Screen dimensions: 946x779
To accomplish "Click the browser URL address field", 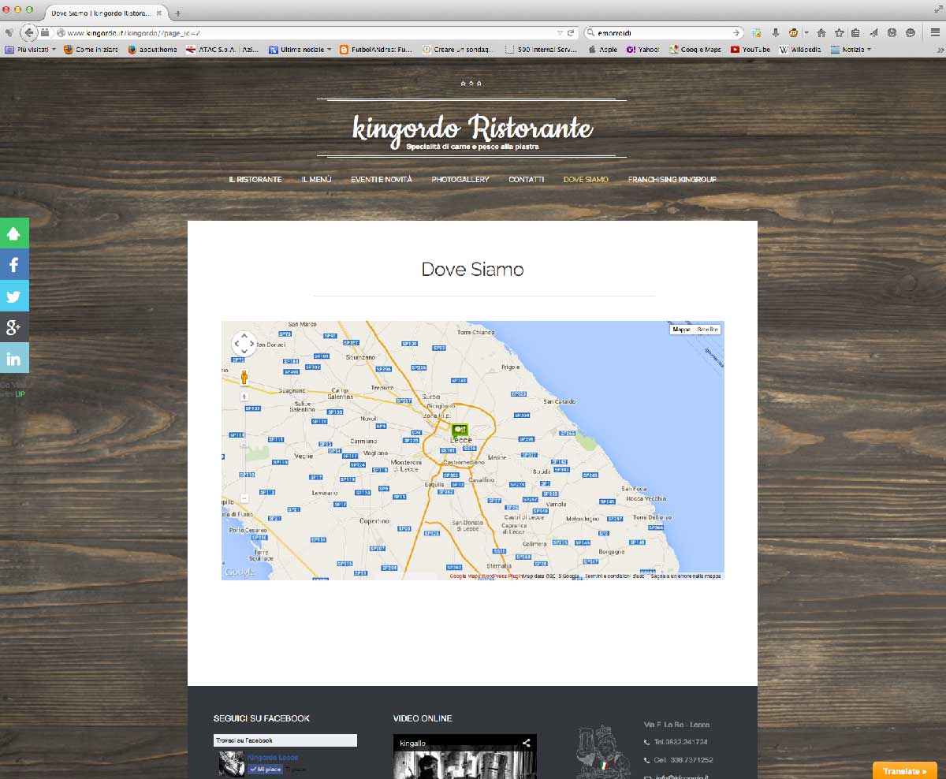I will (x=307, y=33).
